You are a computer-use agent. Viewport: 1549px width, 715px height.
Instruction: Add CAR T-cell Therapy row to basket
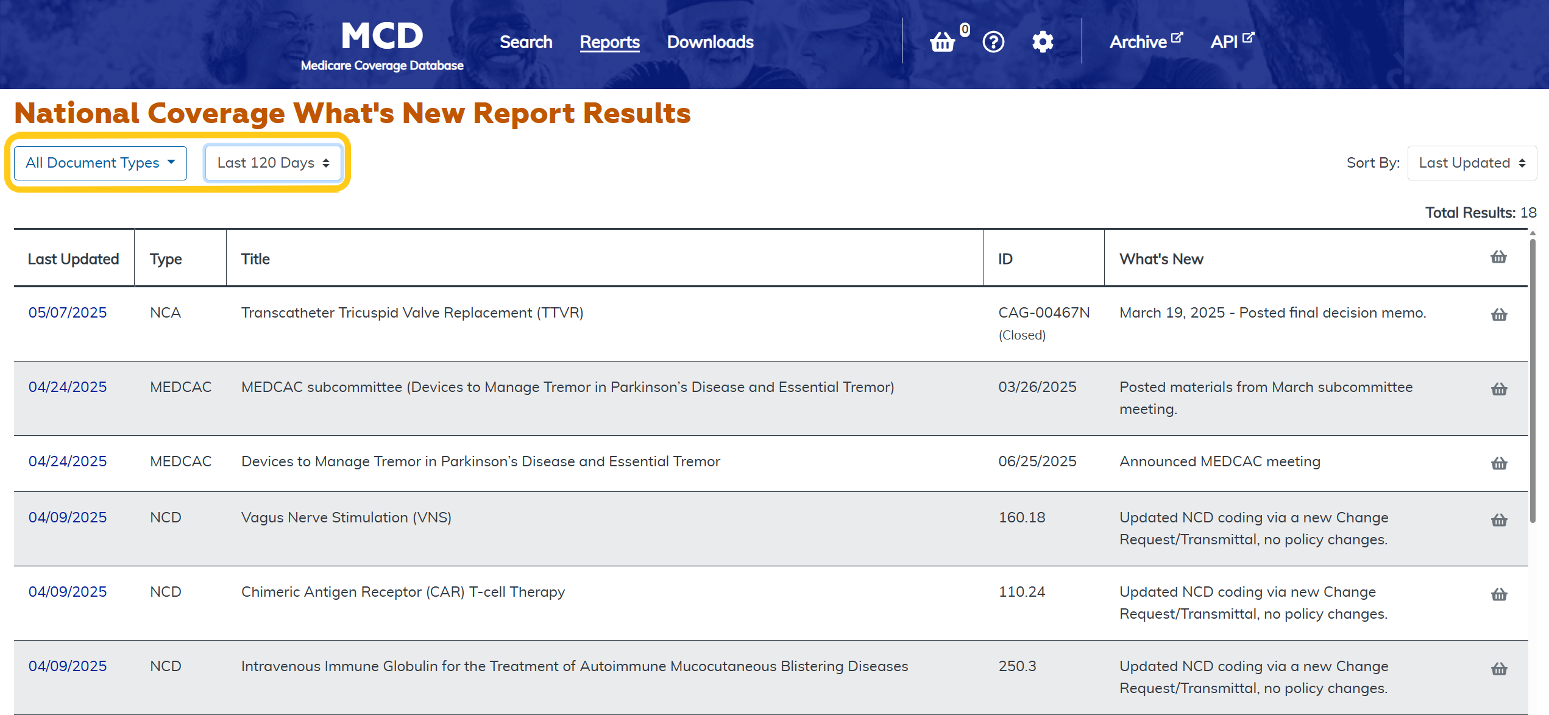(x=1499, y=594)
